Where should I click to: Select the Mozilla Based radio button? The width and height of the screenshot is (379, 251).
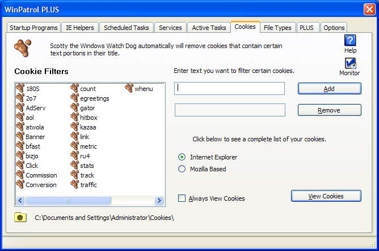click(x=182, y=169)
